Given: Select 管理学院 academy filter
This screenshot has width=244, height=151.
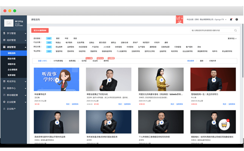Looking at the screenshot, I should tap(59, 51).
